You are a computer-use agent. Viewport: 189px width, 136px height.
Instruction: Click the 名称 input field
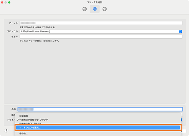(100, 109)
